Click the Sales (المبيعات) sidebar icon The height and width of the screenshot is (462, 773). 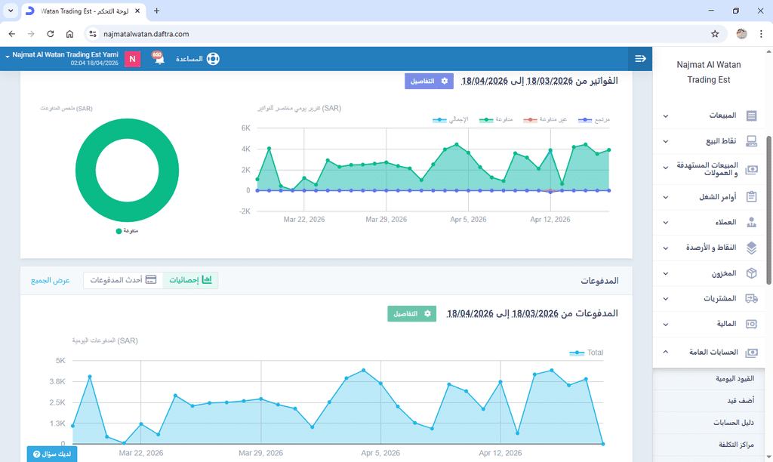751,115
